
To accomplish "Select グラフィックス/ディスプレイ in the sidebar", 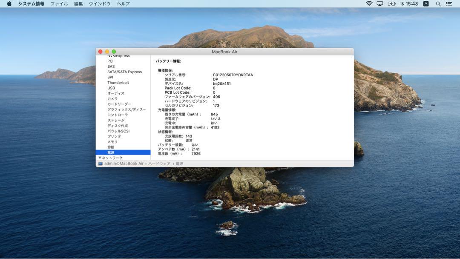I will (127, 109).
